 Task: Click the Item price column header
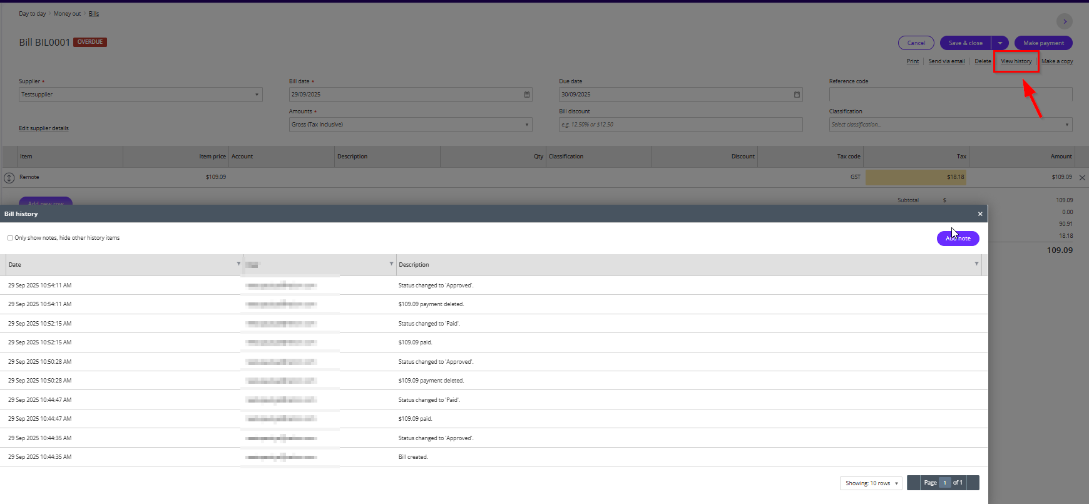(212, 157)
